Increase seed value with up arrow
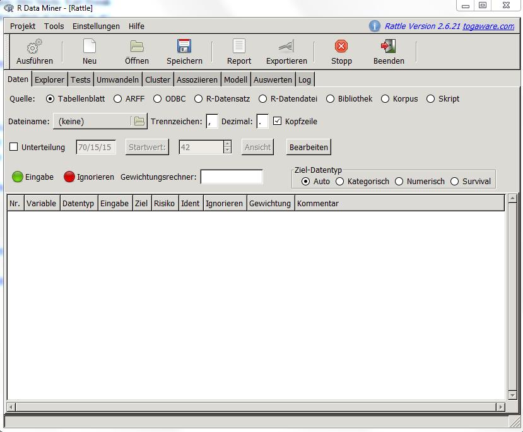The width and height of the screenshot is (523, 432). 227,144
